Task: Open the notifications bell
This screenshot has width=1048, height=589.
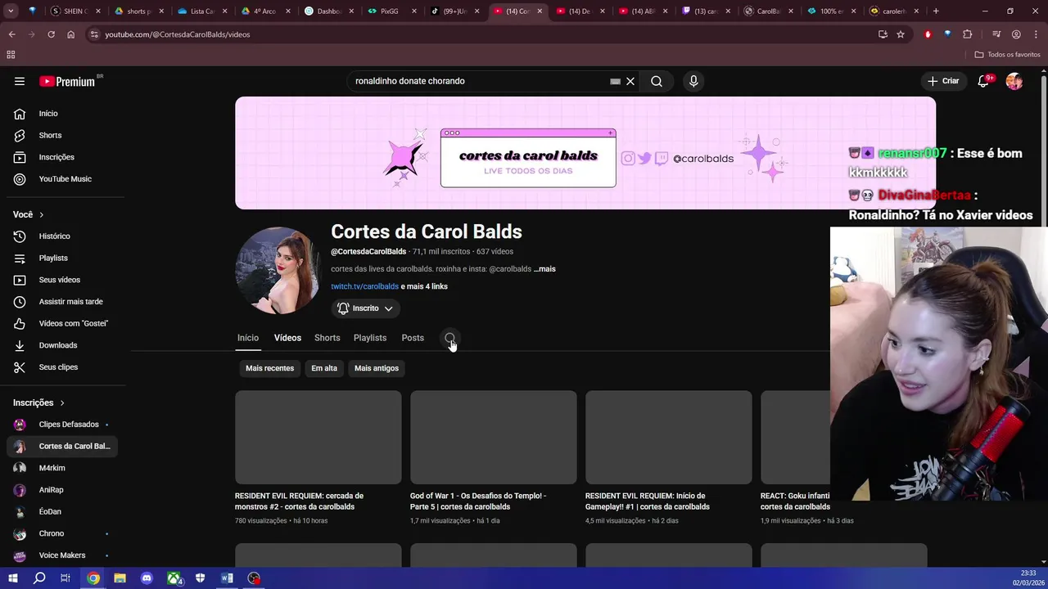Action: tap(983, 81)
